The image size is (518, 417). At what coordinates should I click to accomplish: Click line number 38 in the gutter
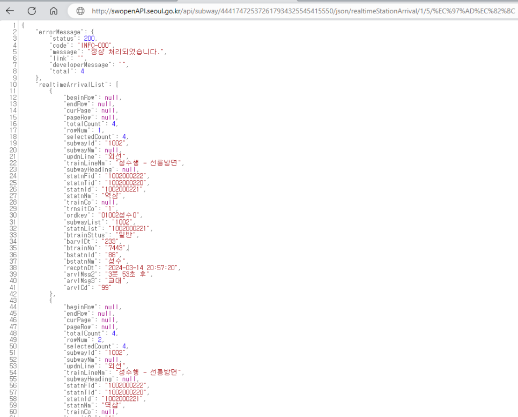(13, 268)
